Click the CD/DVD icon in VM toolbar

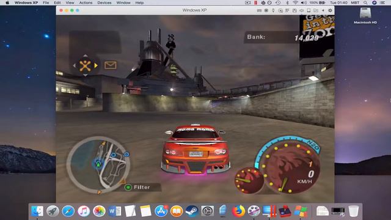280,10
